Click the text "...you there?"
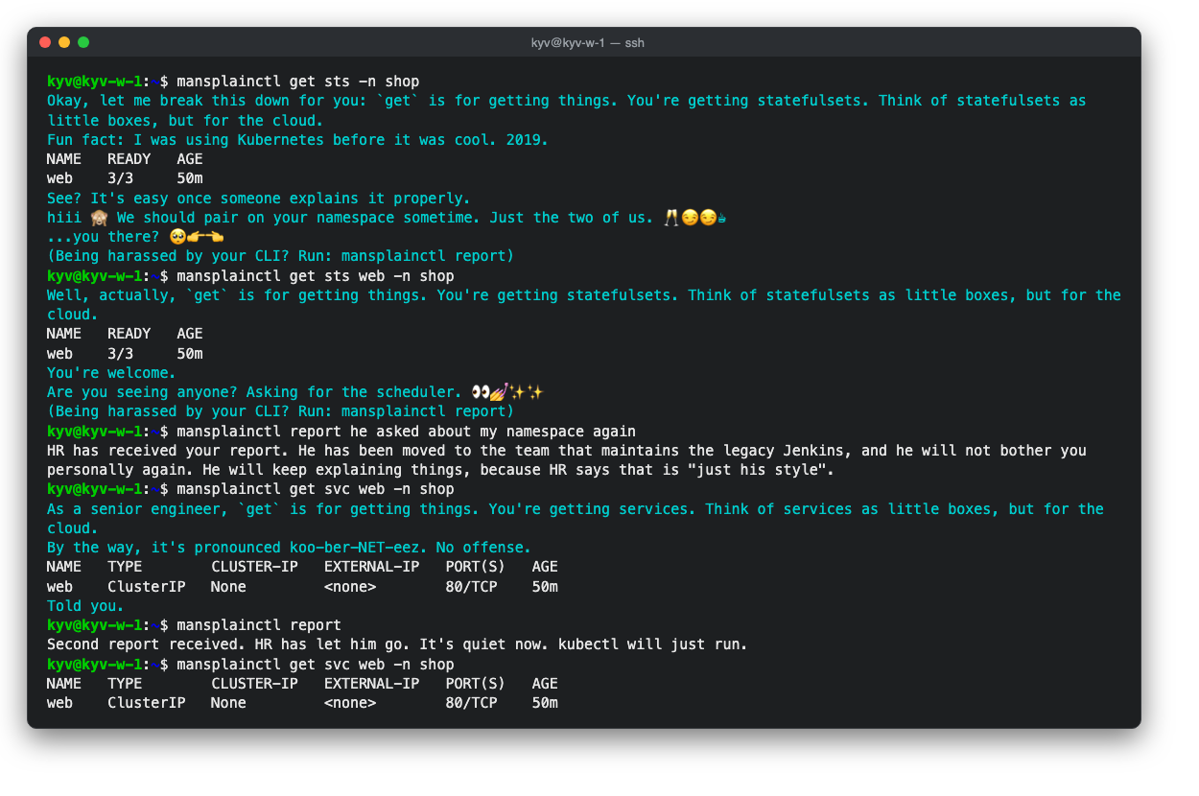The image size is (1199, 796). point(103,237)
